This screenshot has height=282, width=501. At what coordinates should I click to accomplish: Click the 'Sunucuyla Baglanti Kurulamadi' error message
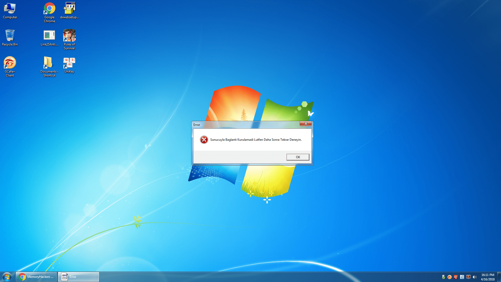point(256,140)
